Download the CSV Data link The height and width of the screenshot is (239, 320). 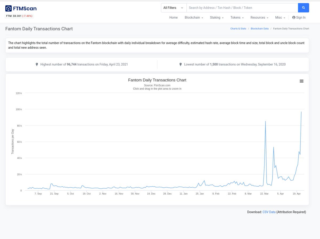(269, 212)
